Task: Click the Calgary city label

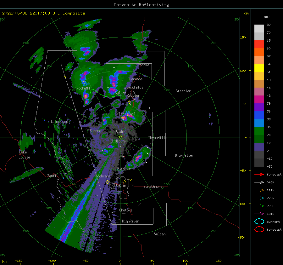Action: (123, 185)
